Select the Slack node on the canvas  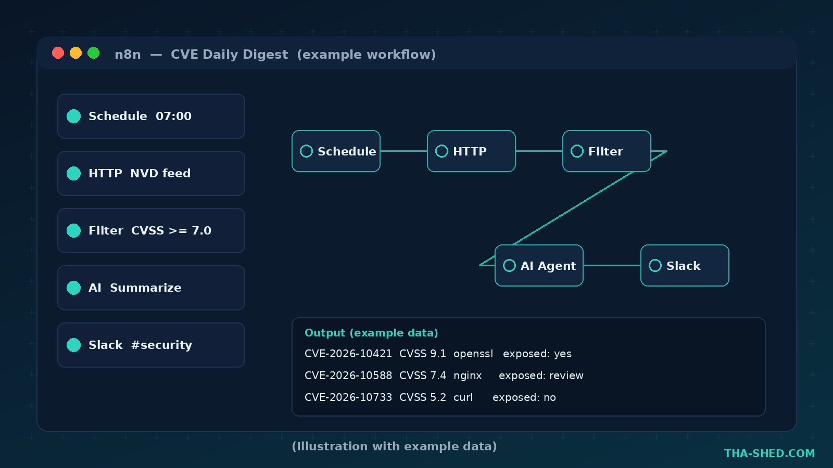(x=685, y=265)
